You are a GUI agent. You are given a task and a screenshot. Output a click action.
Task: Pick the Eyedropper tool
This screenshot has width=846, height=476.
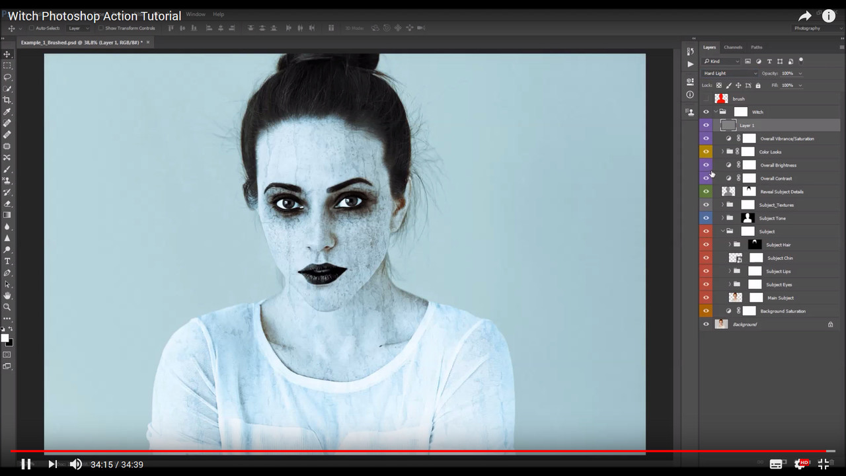7,112
